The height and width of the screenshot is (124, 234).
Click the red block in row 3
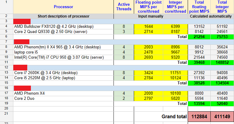tap(22, 21)
